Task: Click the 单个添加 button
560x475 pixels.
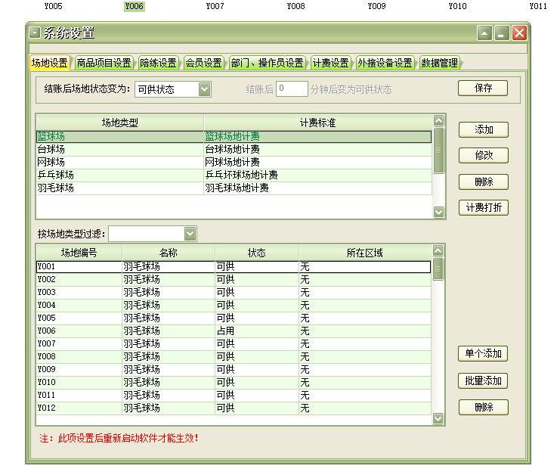Action: [483, 354]
